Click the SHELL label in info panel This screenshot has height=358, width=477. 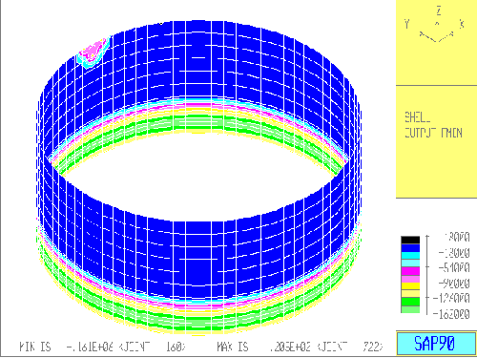[418, 117]
